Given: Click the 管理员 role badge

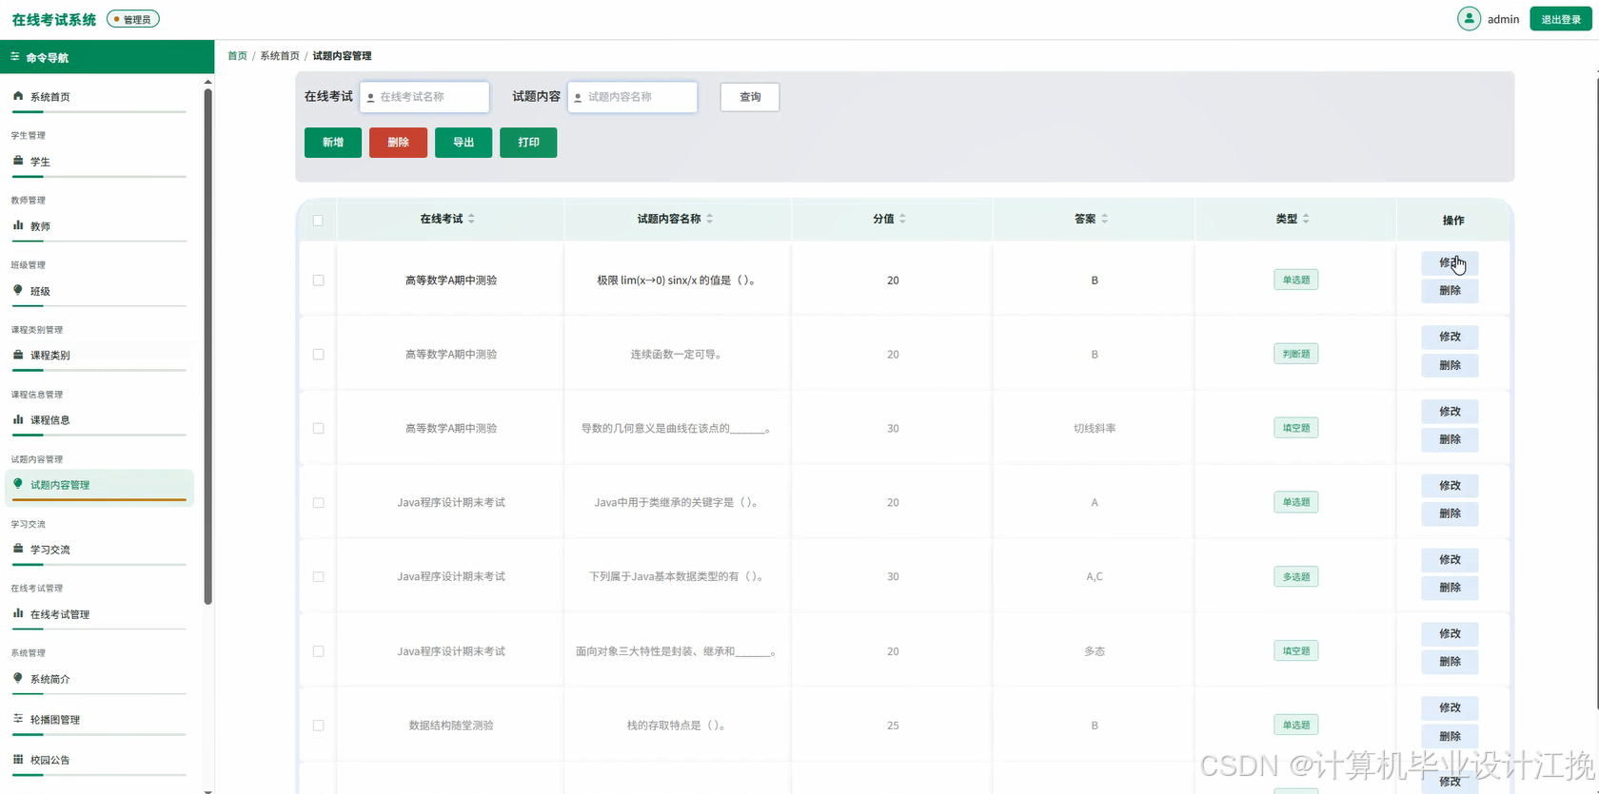Looking at the screenshot, I should 133,19.
